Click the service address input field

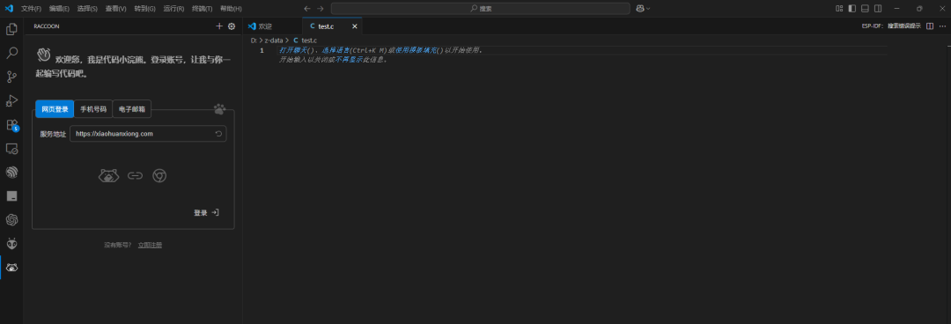pos(148,134)
